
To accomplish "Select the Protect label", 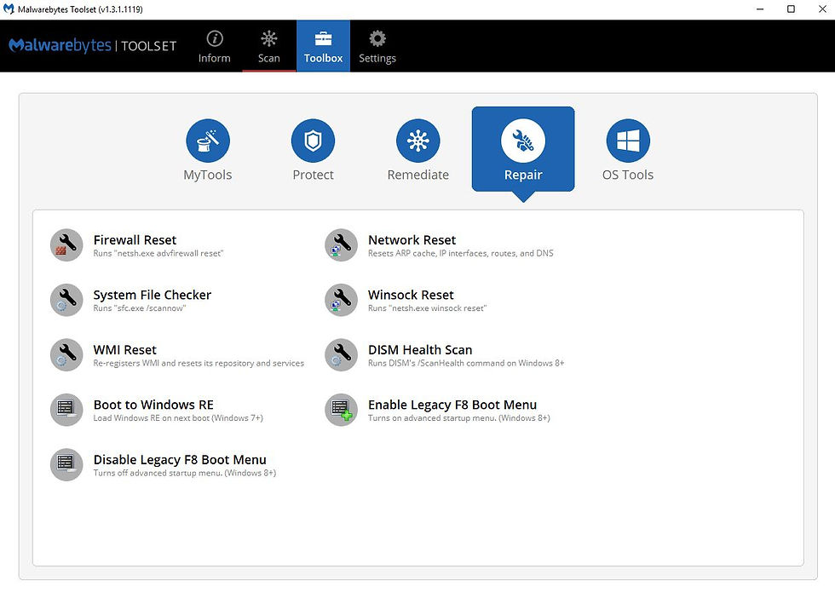I will [314, 175].
